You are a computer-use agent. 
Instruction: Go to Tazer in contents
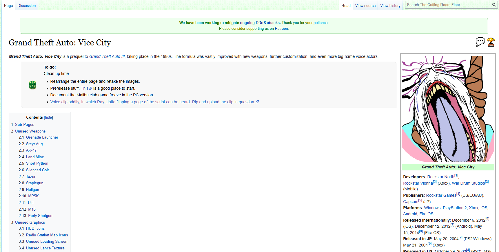tap(31, 176)
